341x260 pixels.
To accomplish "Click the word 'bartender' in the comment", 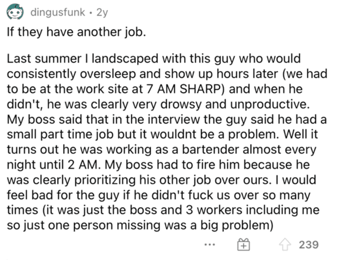I will click(x=211, y=150).
